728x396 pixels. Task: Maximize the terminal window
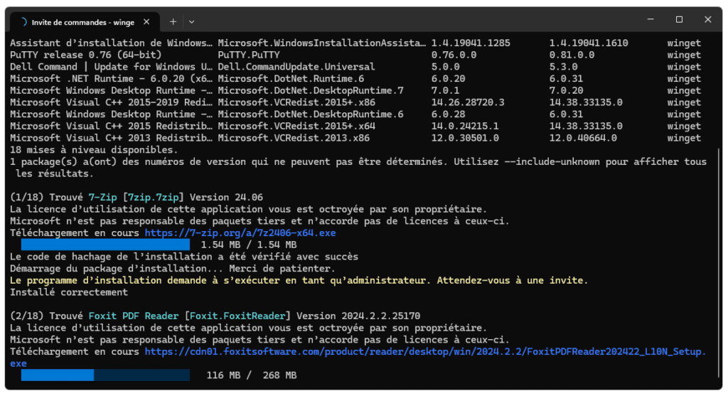click(679, 20)
